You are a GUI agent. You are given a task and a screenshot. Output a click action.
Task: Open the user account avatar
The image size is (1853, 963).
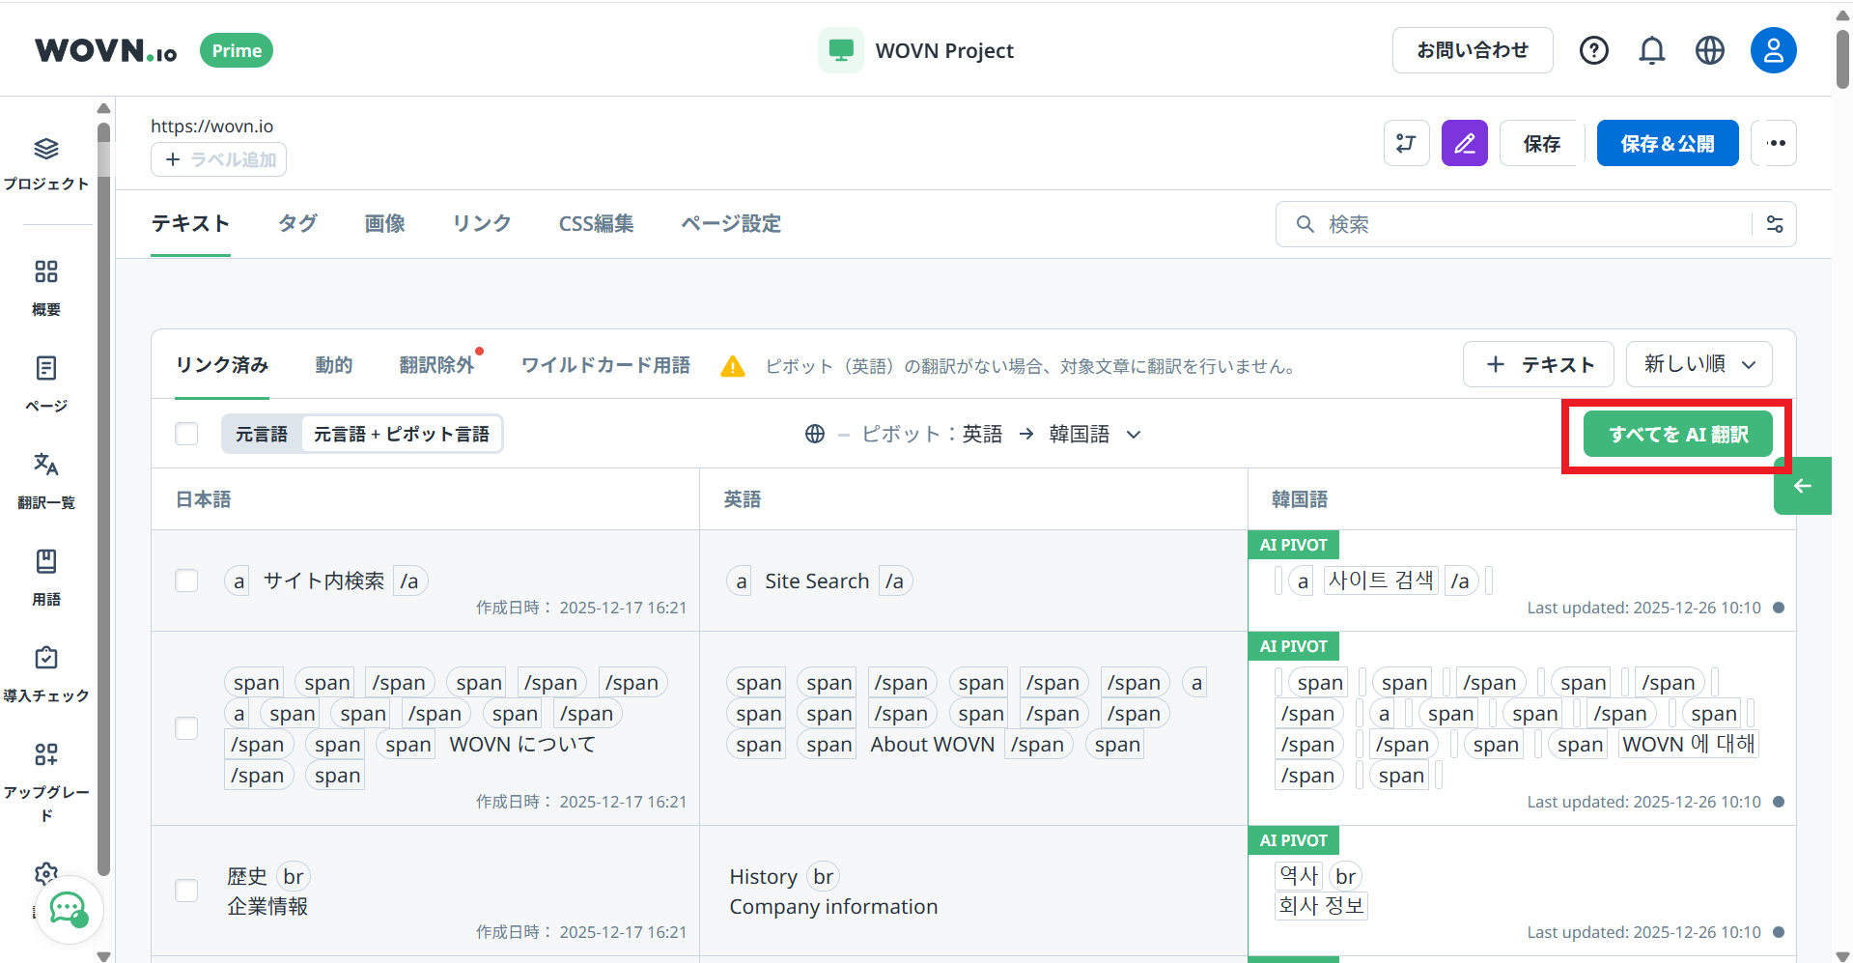pyautogui.click(x=1773, y=50)
